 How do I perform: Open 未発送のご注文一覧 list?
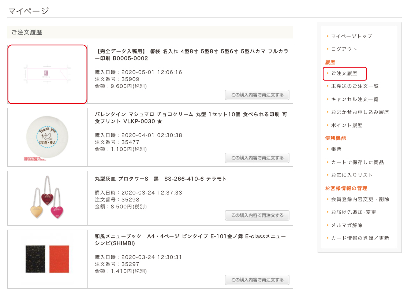coord(355,86)
